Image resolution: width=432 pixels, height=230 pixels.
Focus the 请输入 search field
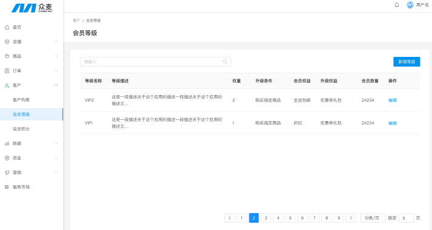(x=155, y=62)
